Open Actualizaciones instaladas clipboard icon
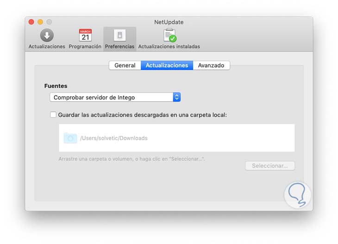This screenshot has height=244, width=338. 169,35
